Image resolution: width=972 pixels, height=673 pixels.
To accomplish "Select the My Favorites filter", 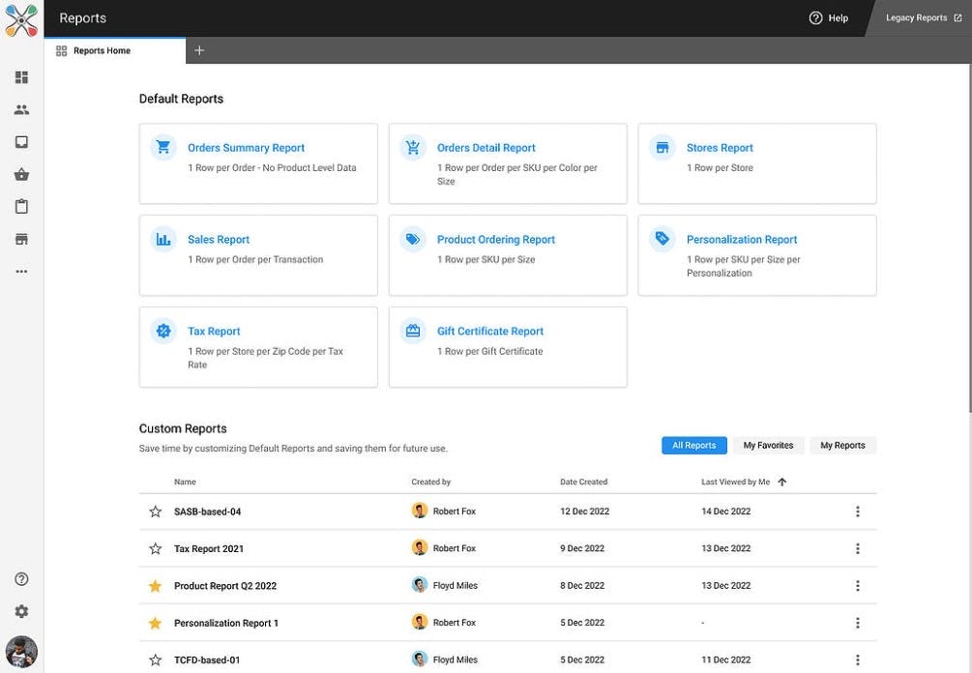I will tap(768, 445).
